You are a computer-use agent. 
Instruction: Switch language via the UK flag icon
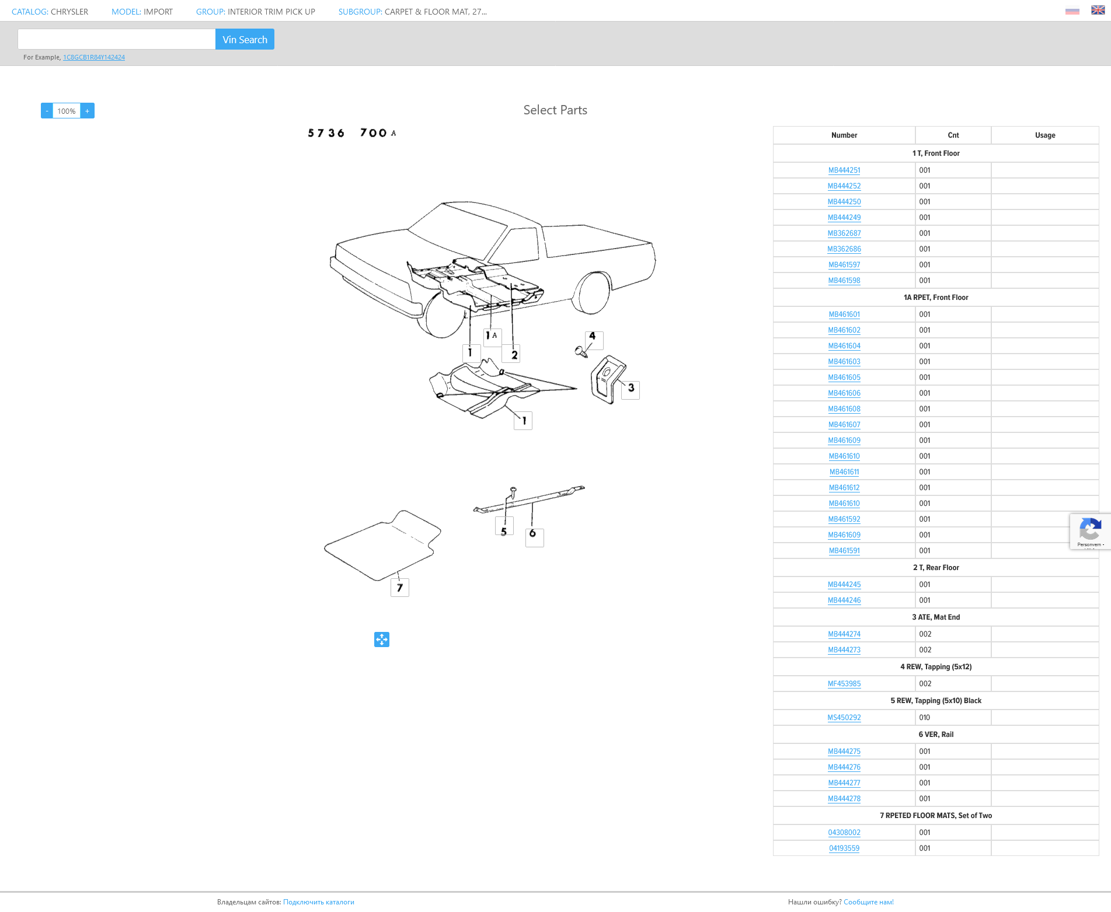(1098, 11)
